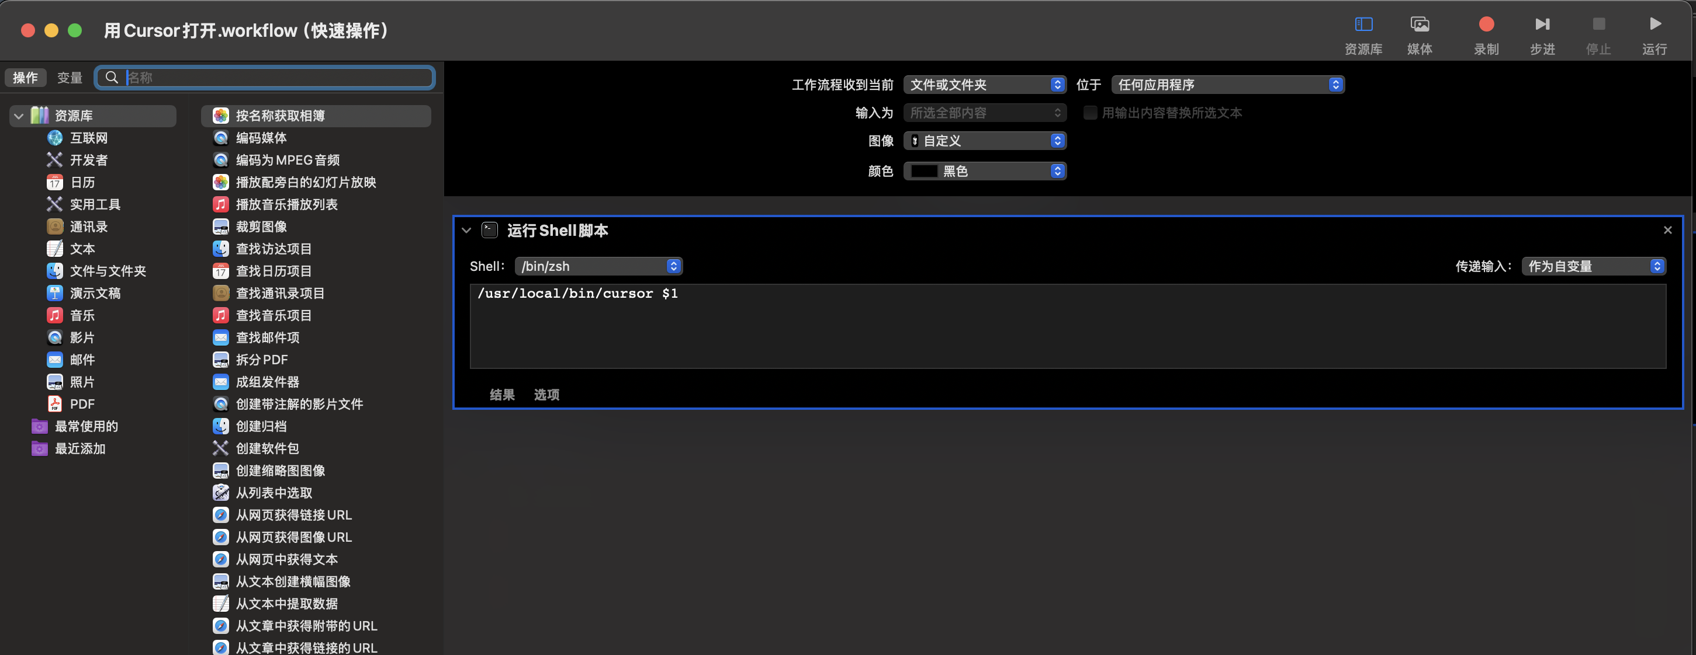Select 资源库 root item in sidebar
Image resolution: width=1696 pixels, height=655 pixels.
click(x=93, y=116)
